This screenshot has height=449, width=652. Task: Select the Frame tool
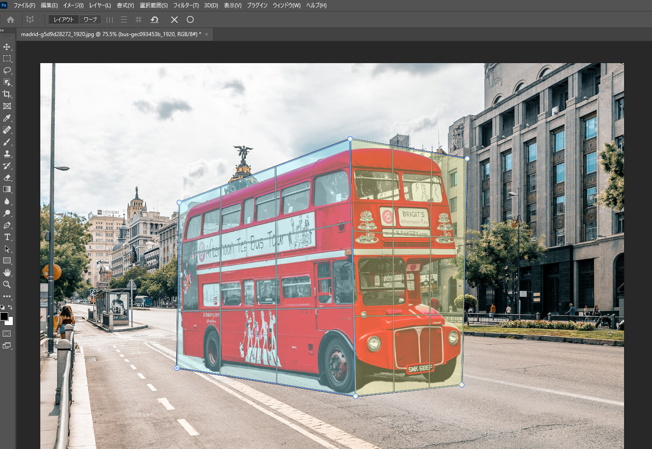[7, 106]
